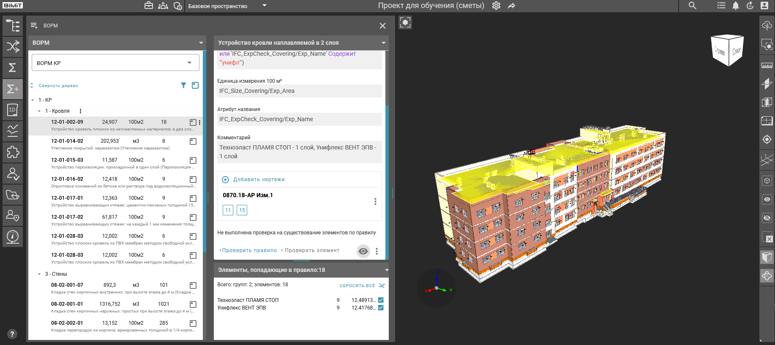Click the measurement ruler tool in right toolbar

767,65
